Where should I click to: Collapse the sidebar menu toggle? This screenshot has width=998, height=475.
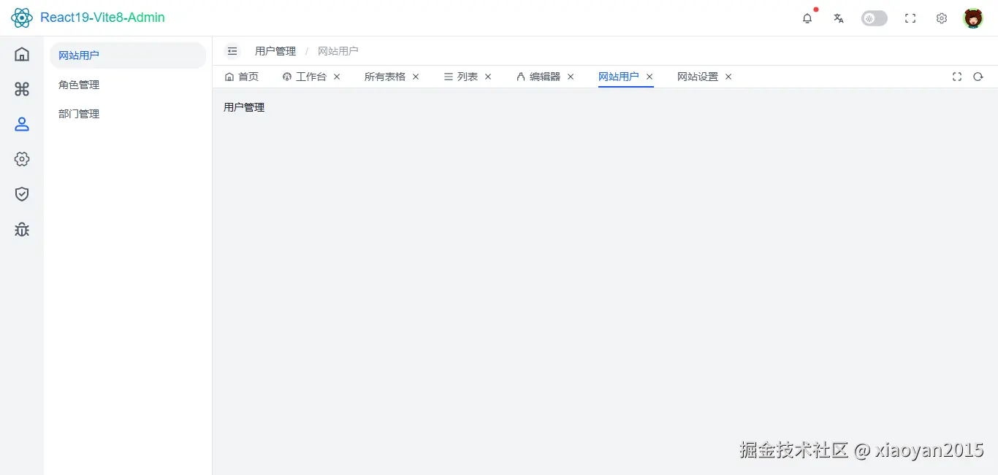(x=232, y=51)
